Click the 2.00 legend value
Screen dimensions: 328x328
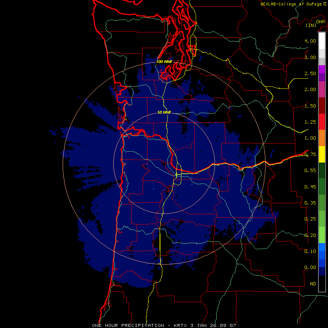coord(310,90)
